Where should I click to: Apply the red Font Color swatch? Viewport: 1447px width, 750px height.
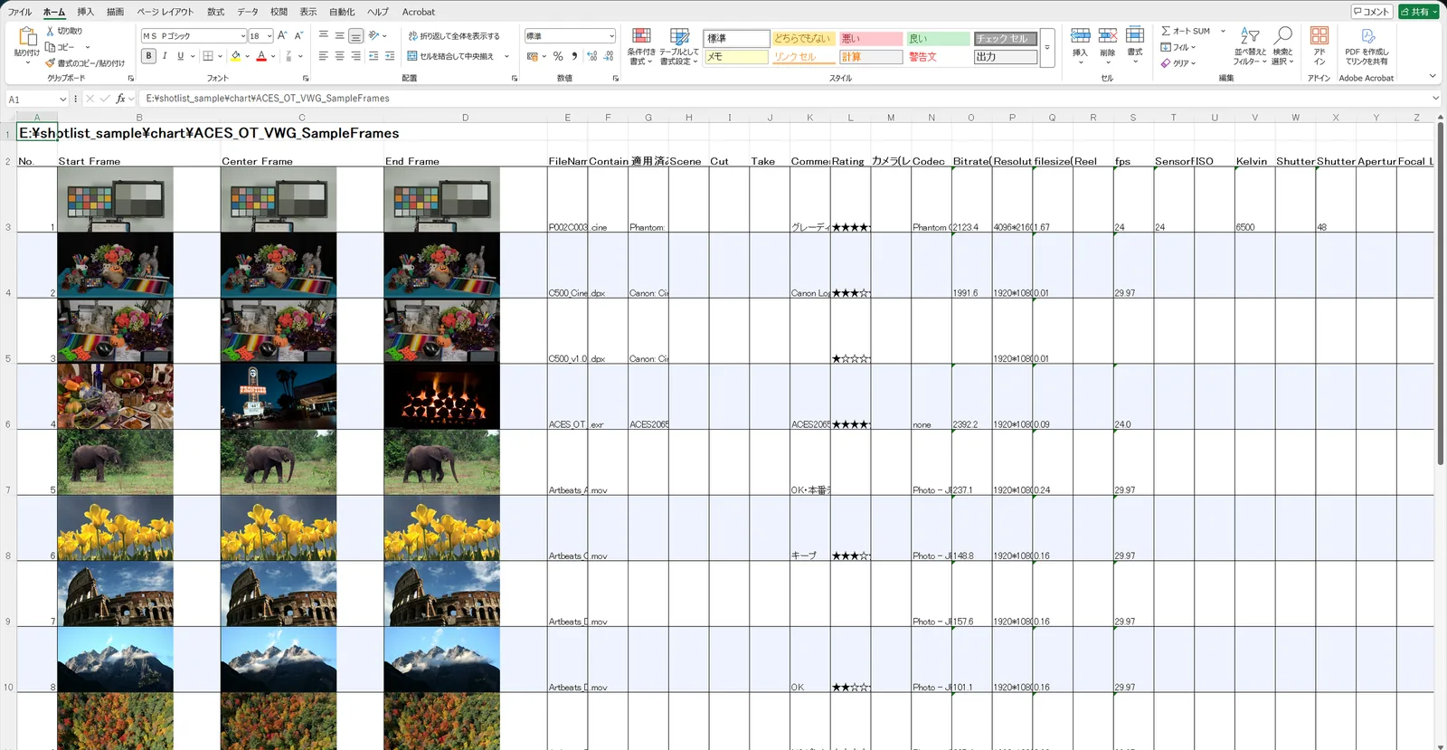(x=261, y=56)
